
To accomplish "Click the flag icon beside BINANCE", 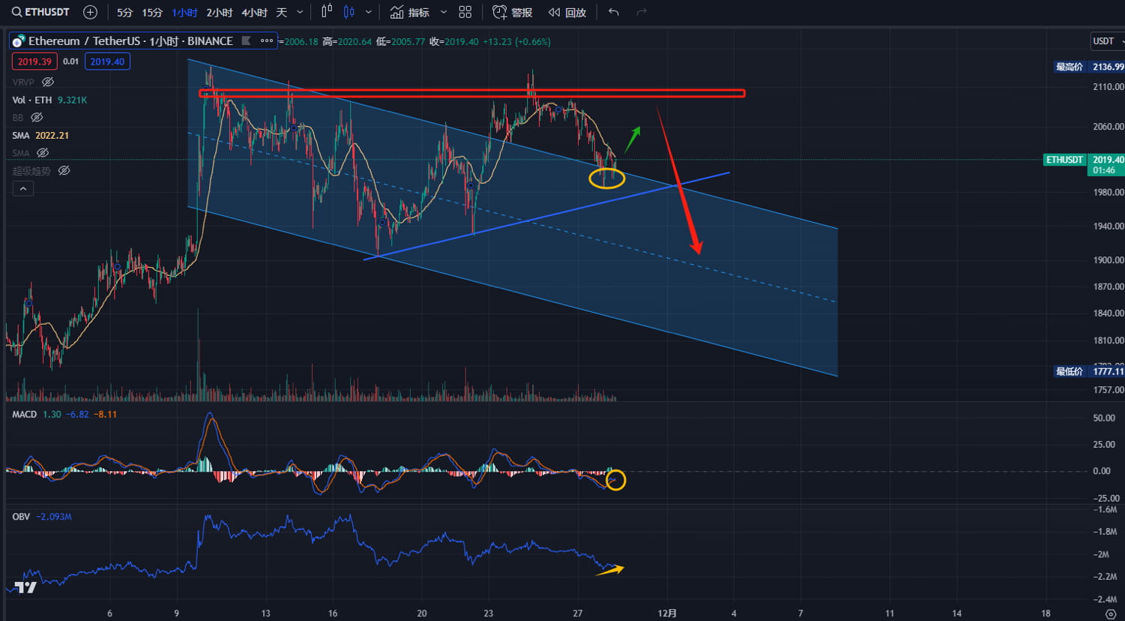I will point(246,40).
